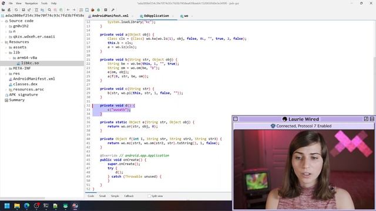Switch to the OdApplication tab

(156, 16)
